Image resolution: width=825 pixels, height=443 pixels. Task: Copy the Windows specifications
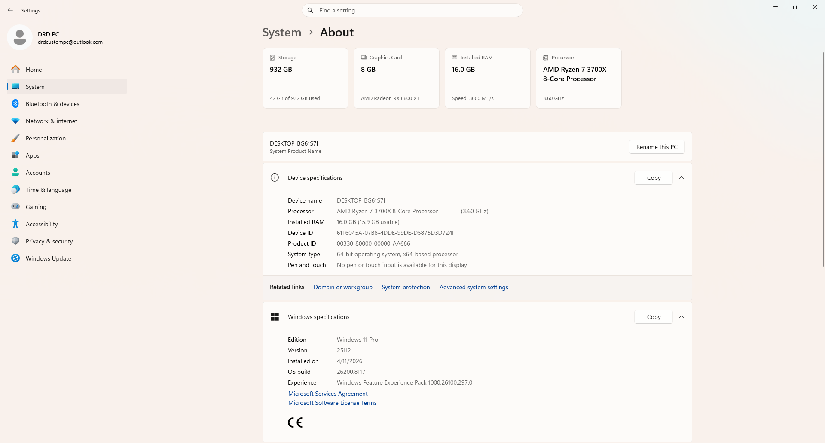click(x=654, y=317)
